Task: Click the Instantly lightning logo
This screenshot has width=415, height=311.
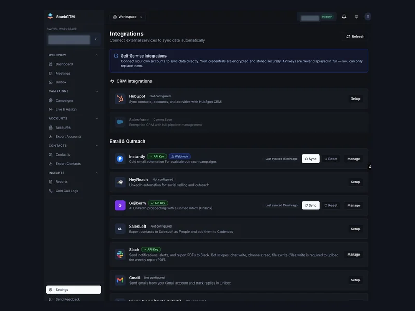Action: 120,159
